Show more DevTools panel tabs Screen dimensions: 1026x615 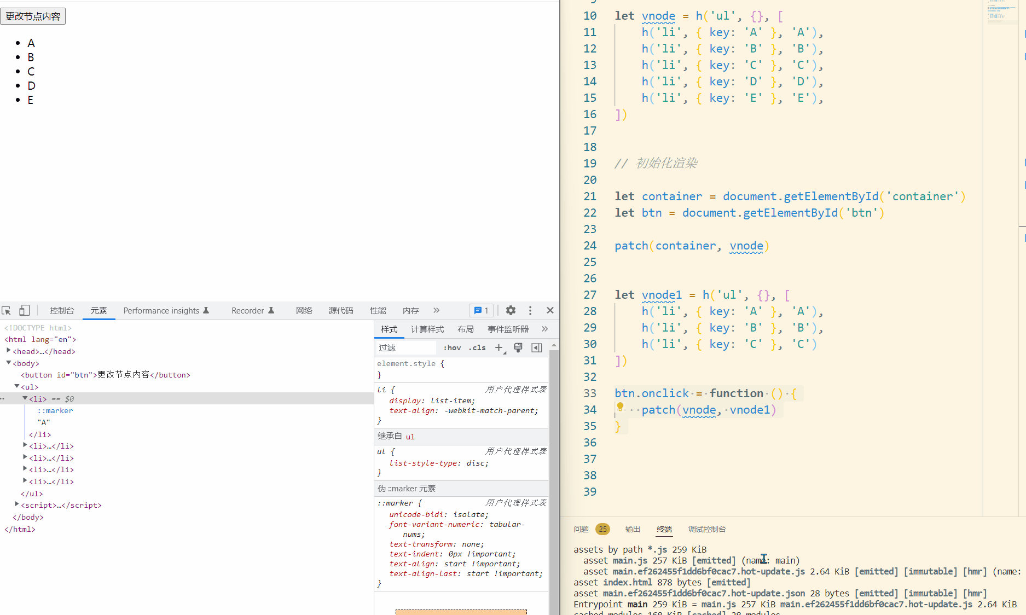pyautogui.click(x=436, y=310)
